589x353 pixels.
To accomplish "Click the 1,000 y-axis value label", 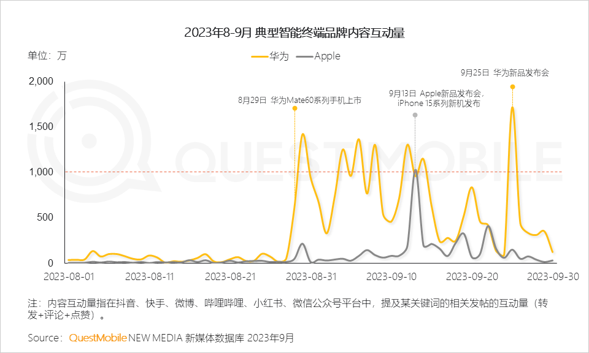I will pos(41,172).
